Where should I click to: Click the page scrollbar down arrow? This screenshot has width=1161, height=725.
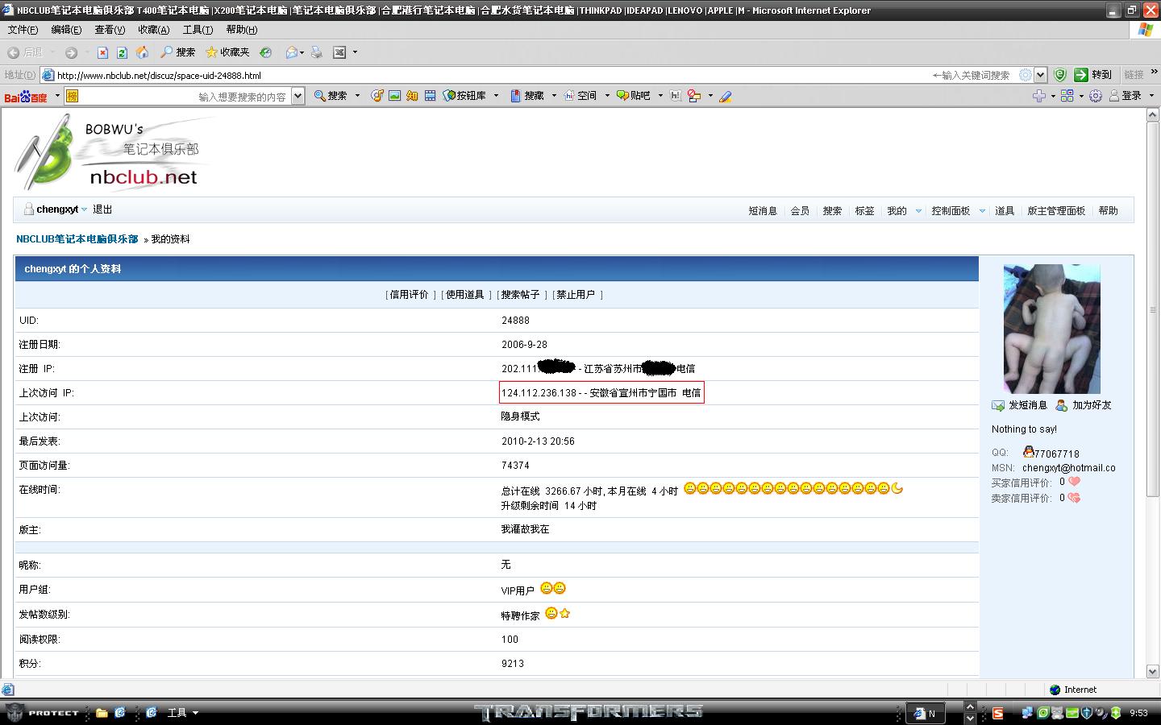[x=1152, y=671]
